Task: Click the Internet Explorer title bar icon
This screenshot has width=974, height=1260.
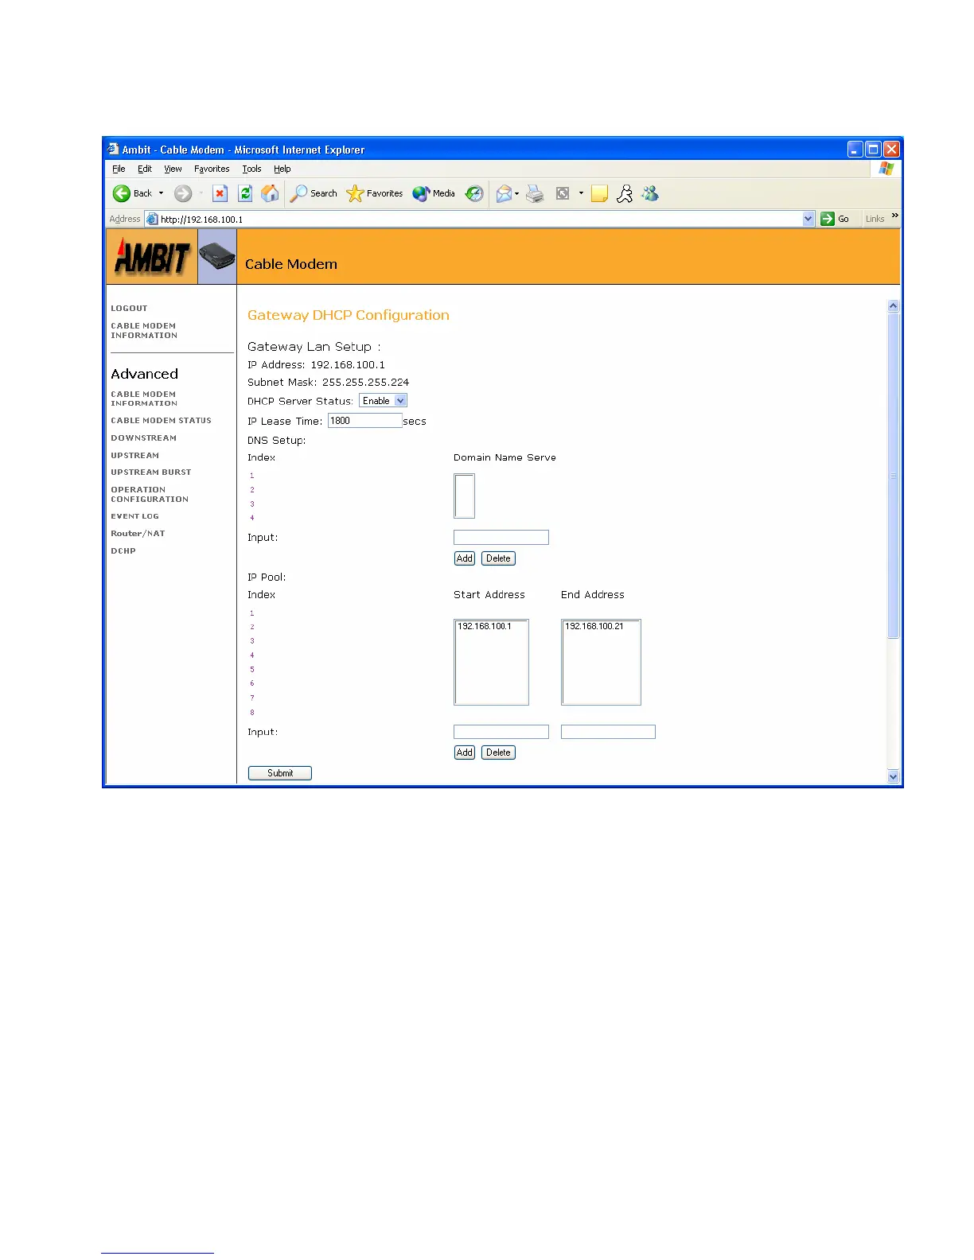Action: click(x=113, y=149)
